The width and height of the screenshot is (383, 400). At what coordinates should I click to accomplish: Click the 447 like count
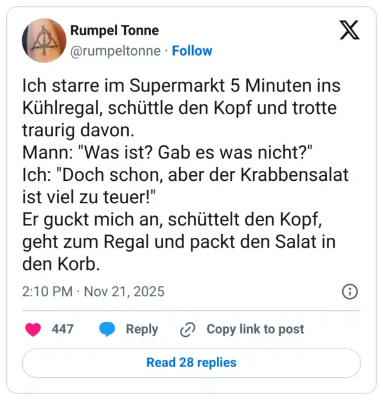point(62,329)
